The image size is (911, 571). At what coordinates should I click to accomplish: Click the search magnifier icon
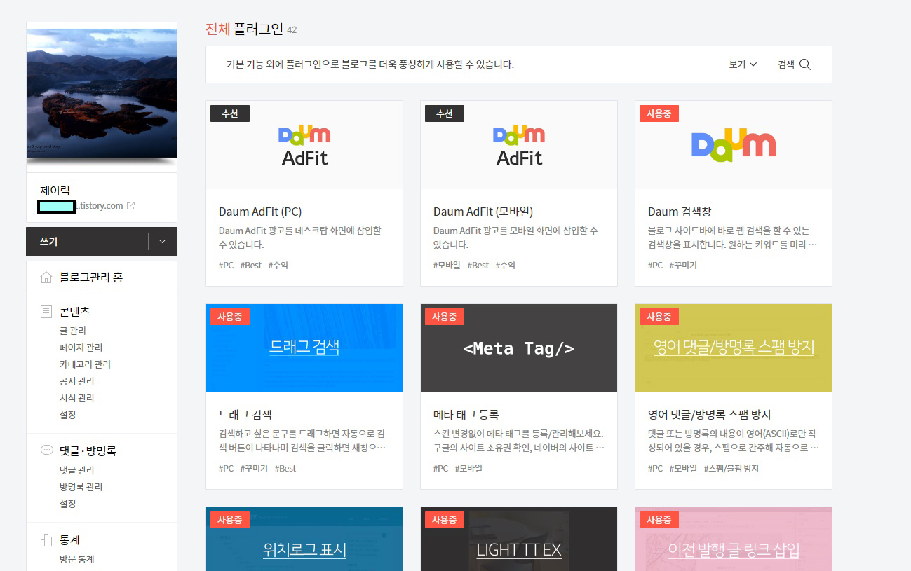[x=805, y=64]
